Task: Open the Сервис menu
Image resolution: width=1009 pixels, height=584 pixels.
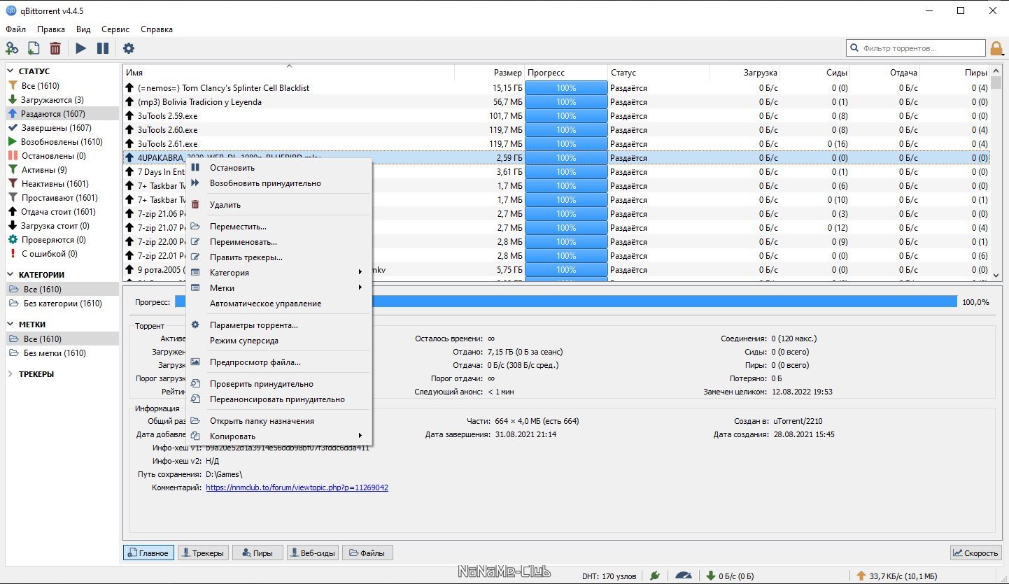Action: (115, 29)
